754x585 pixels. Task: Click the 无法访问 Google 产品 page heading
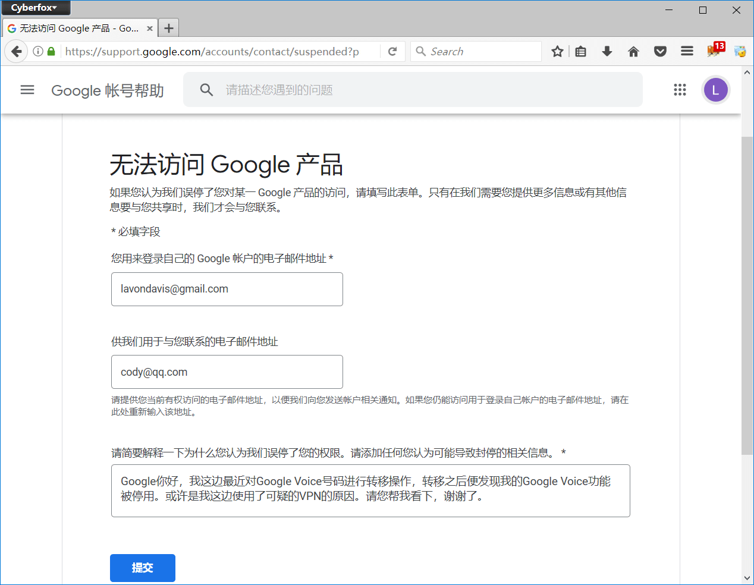[x=227, y=165]
